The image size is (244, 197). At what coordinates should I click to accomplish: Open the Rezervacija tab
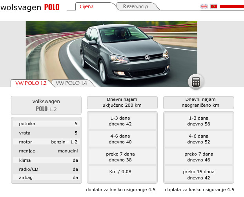tap(136, 7)
